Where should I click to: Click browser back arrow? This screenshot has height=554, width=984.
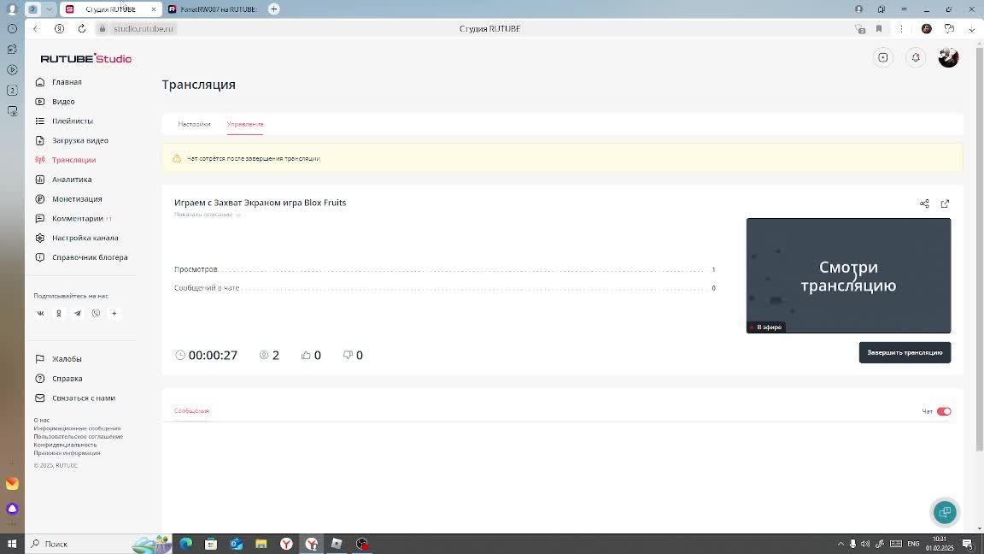coord(37,29)
